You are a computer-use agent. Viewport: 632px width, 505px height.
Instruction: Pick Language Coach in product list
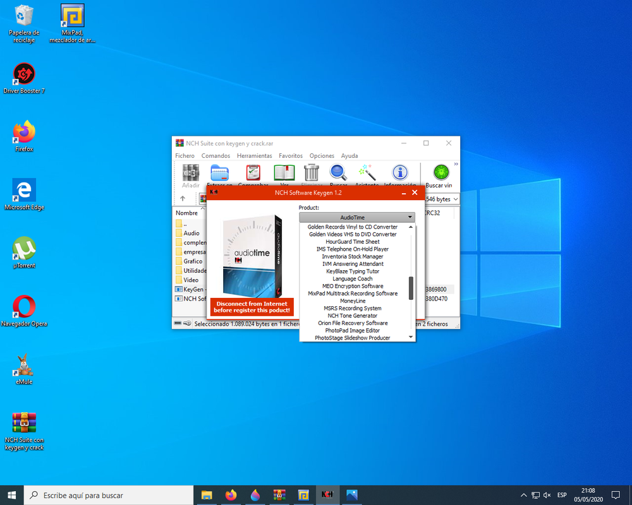point(353,278)
